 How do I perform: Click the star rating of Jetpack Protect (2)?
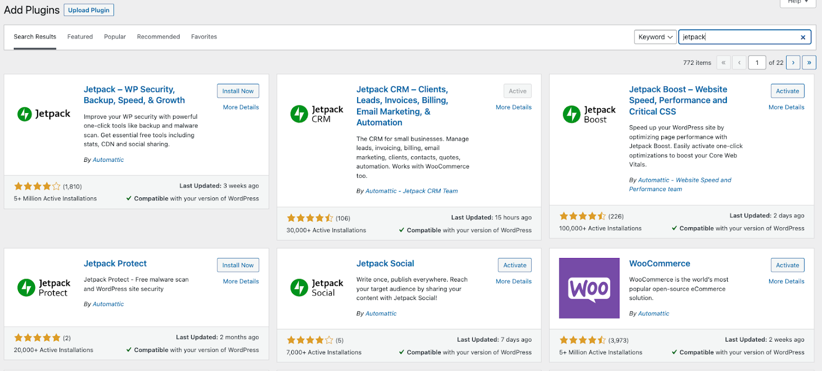(37, 338)
